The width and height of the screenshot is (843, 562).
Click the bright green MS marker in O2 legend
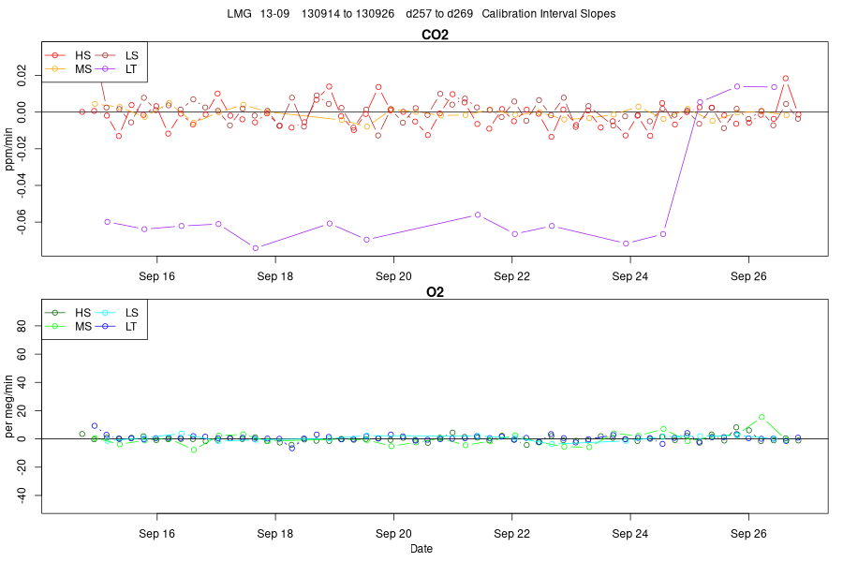coord(55,326)
